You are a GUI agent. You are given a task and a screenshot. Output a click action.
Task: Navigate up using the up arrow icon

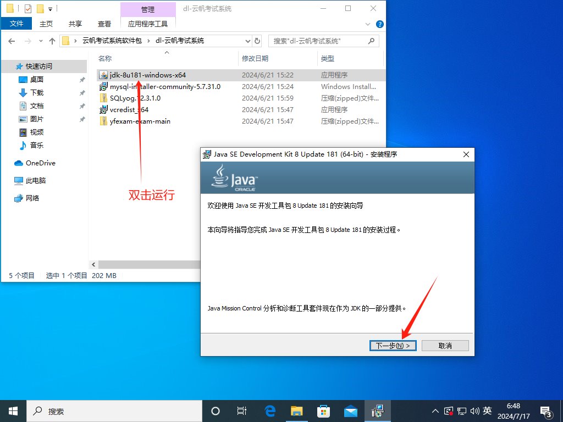[x=52, y=41]
